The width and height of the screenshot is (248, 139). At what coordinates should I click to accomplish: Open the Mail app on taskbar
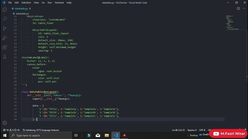(98, 136)
